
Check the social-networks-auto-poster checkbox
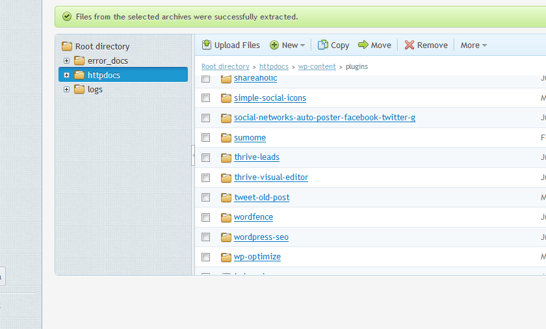tap(206, 118)
